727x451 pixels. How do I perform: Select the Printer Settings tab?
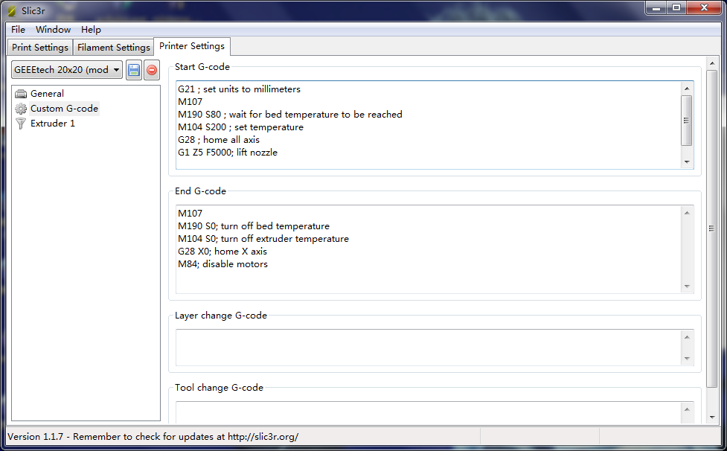pos(192,46)
